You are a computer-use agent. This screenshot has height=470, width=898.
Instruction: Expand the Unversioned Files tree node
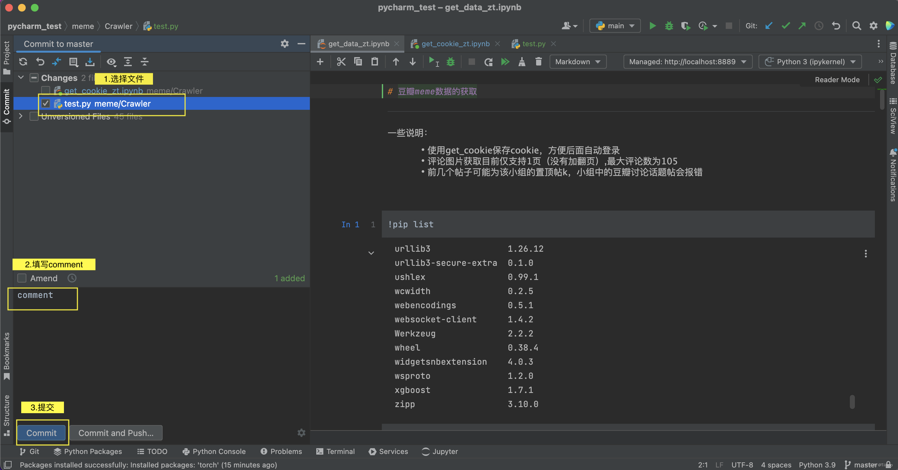[21, 116]
